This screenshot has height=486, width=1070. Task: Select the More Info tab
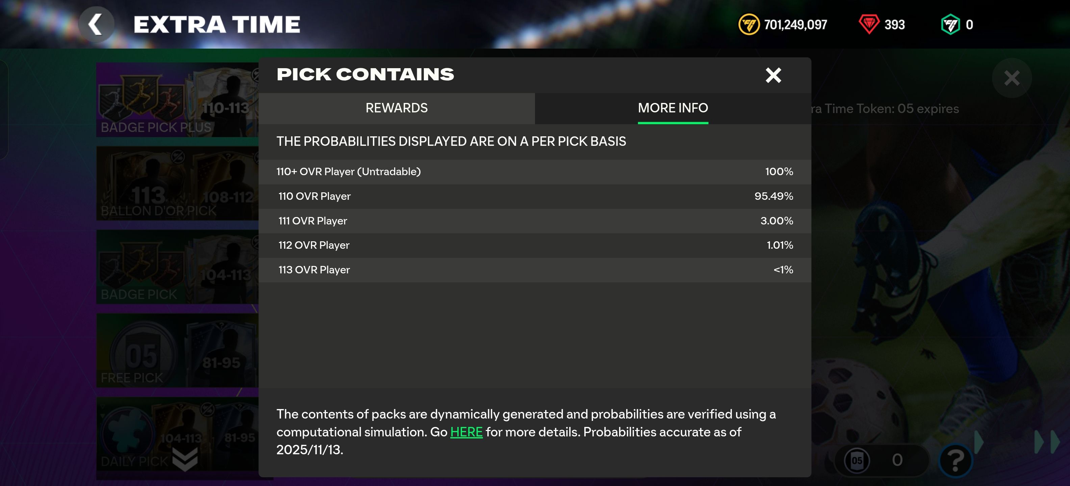pyautogui.click(x=672, y=108)
